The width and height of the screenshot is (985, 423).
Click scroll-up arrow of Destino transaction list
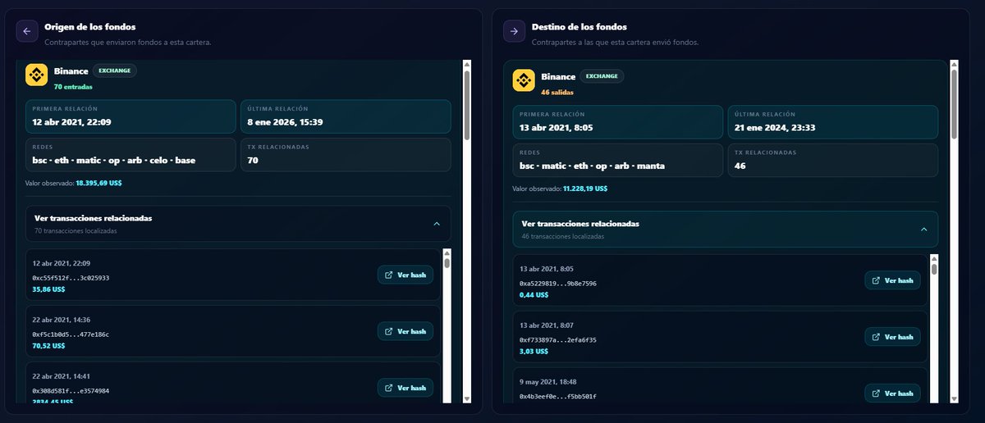tap(934, 258)
